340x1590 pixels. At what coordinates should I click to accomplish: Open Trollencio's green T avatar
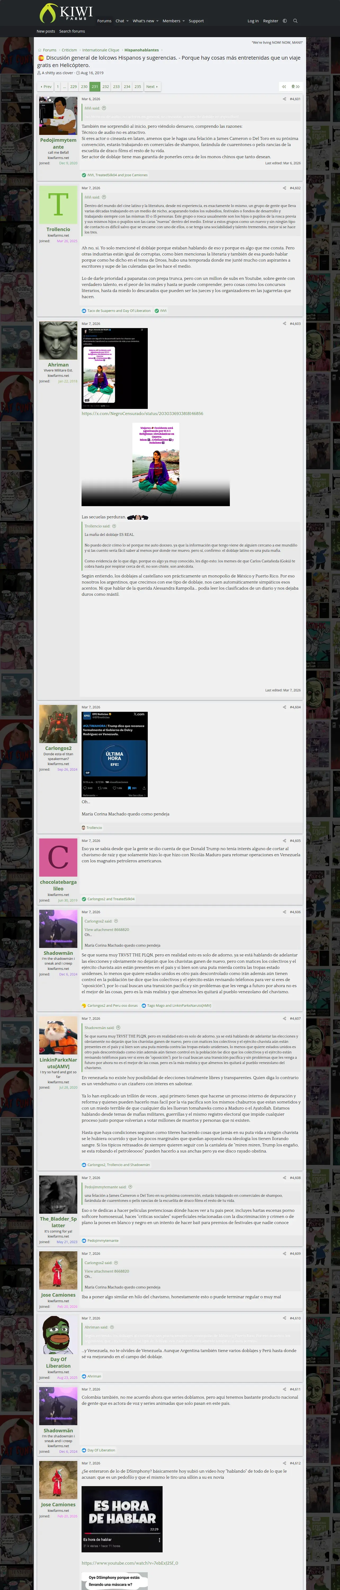58,204
